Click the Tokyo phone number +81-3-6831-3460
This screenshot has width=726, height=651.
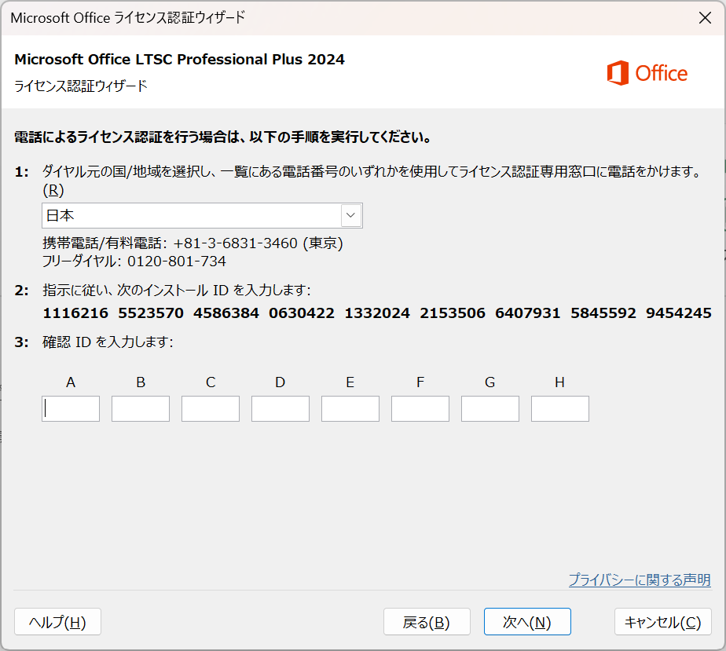pos(236,243)
